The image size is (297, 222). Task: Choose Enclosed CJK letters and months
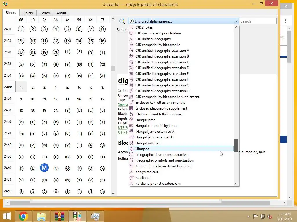pyautogui.click(x=181, y=103)
